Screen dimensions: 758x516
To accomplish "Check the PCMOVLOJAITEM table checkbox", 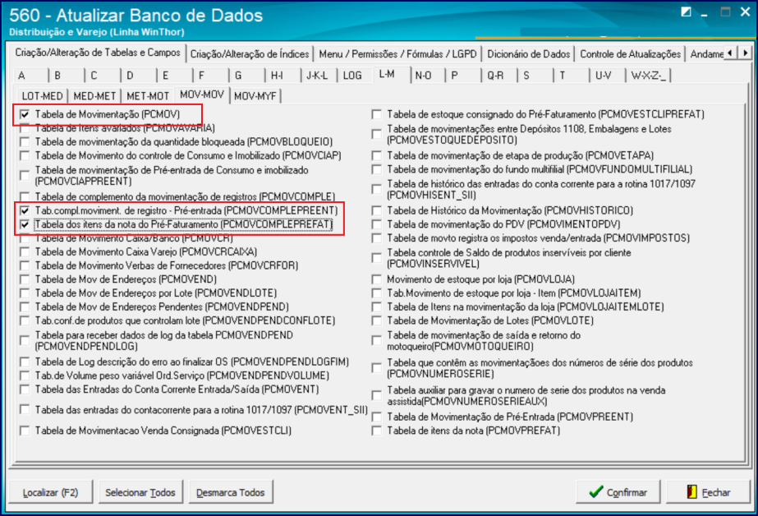I will (377, 293).
